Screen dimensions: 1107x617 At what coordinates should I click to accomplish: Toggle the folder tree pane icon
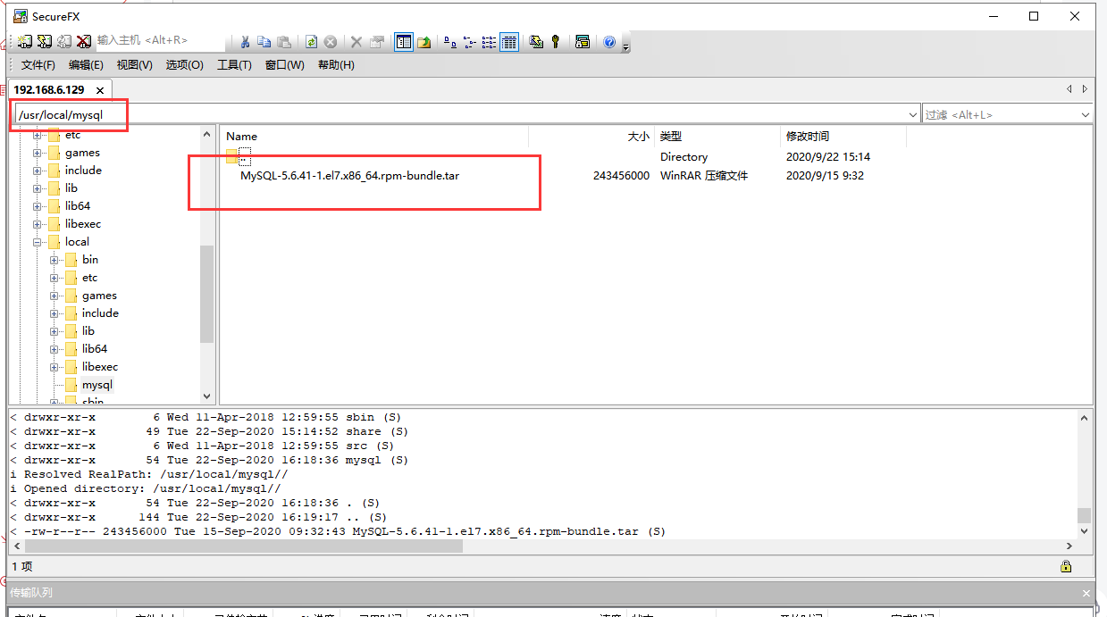(x=404, y=41)
